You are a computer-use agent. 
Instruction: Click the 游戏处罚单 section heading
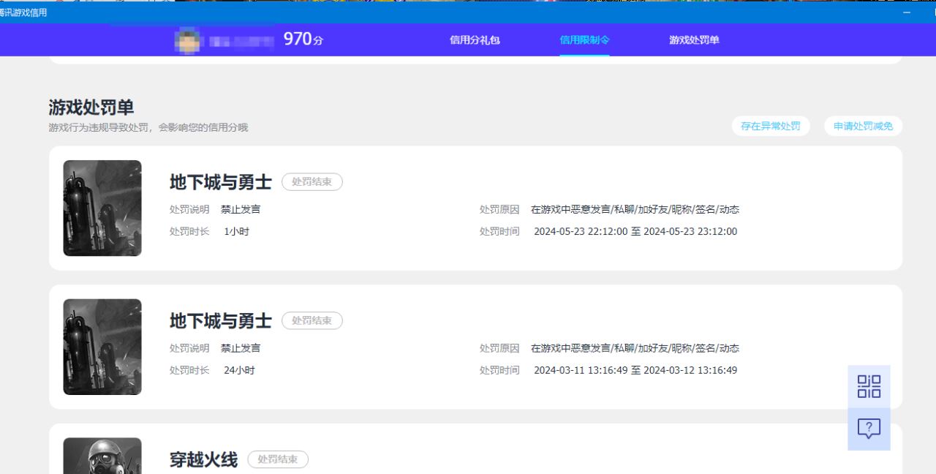pyautogui.click(x=91, y=108)
